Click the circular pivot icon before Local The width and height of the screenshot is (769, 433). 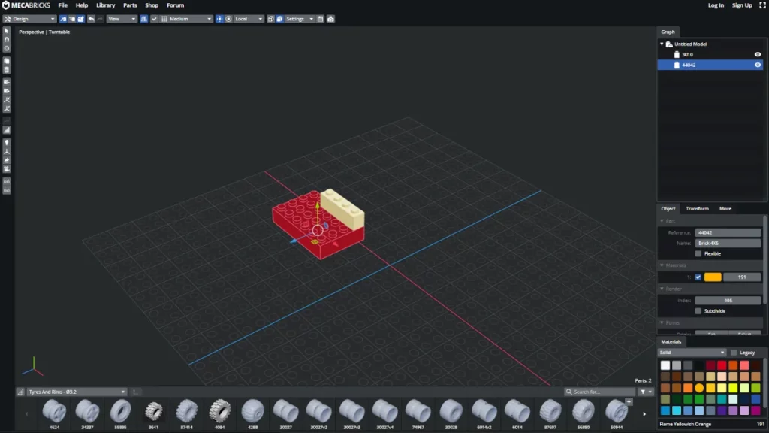click(228, 19)
